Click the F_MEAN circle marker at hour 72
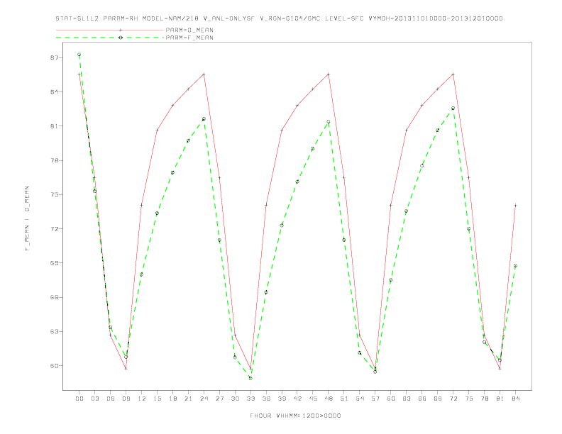This screenshot has width=562, height=434. (453, 108)
